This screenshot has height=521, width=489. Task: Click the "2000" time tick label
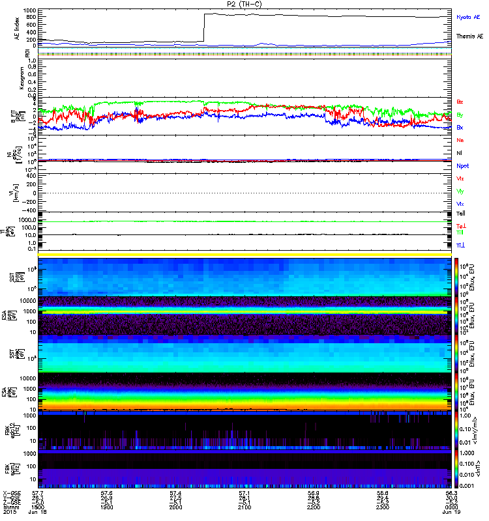pos(175,507)
